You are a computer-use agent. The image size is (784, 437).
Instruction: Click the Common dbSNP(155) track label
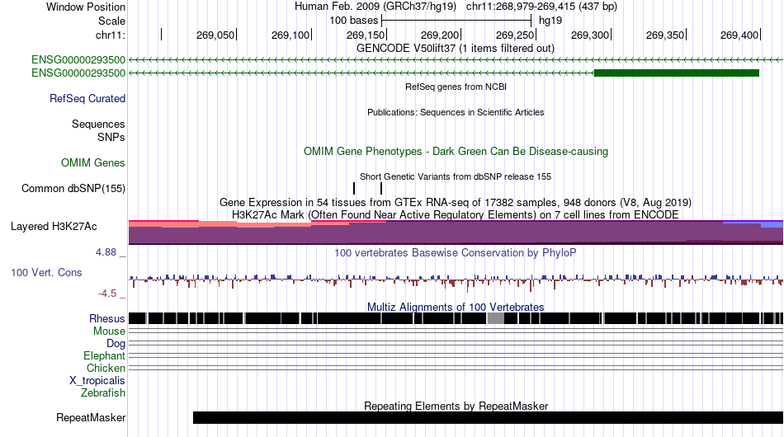[73, 188]
